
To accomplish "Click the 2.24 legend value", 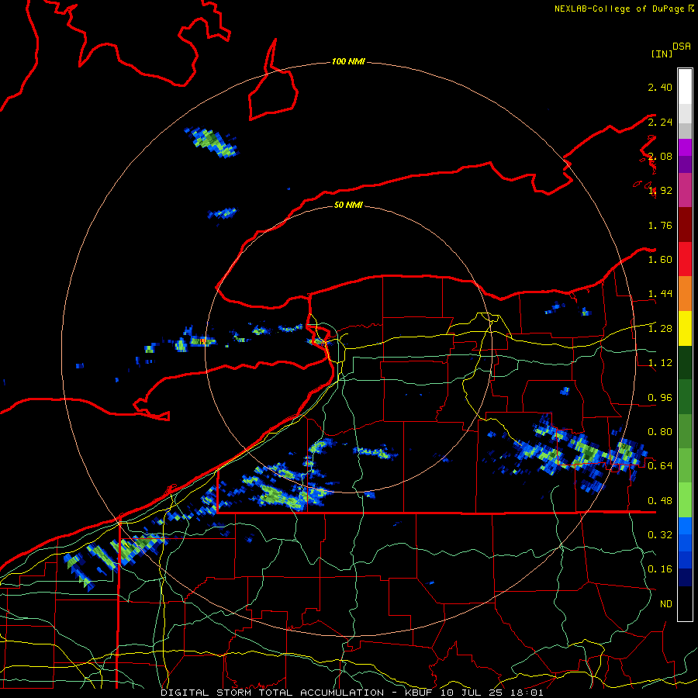I will coord(660,122).
